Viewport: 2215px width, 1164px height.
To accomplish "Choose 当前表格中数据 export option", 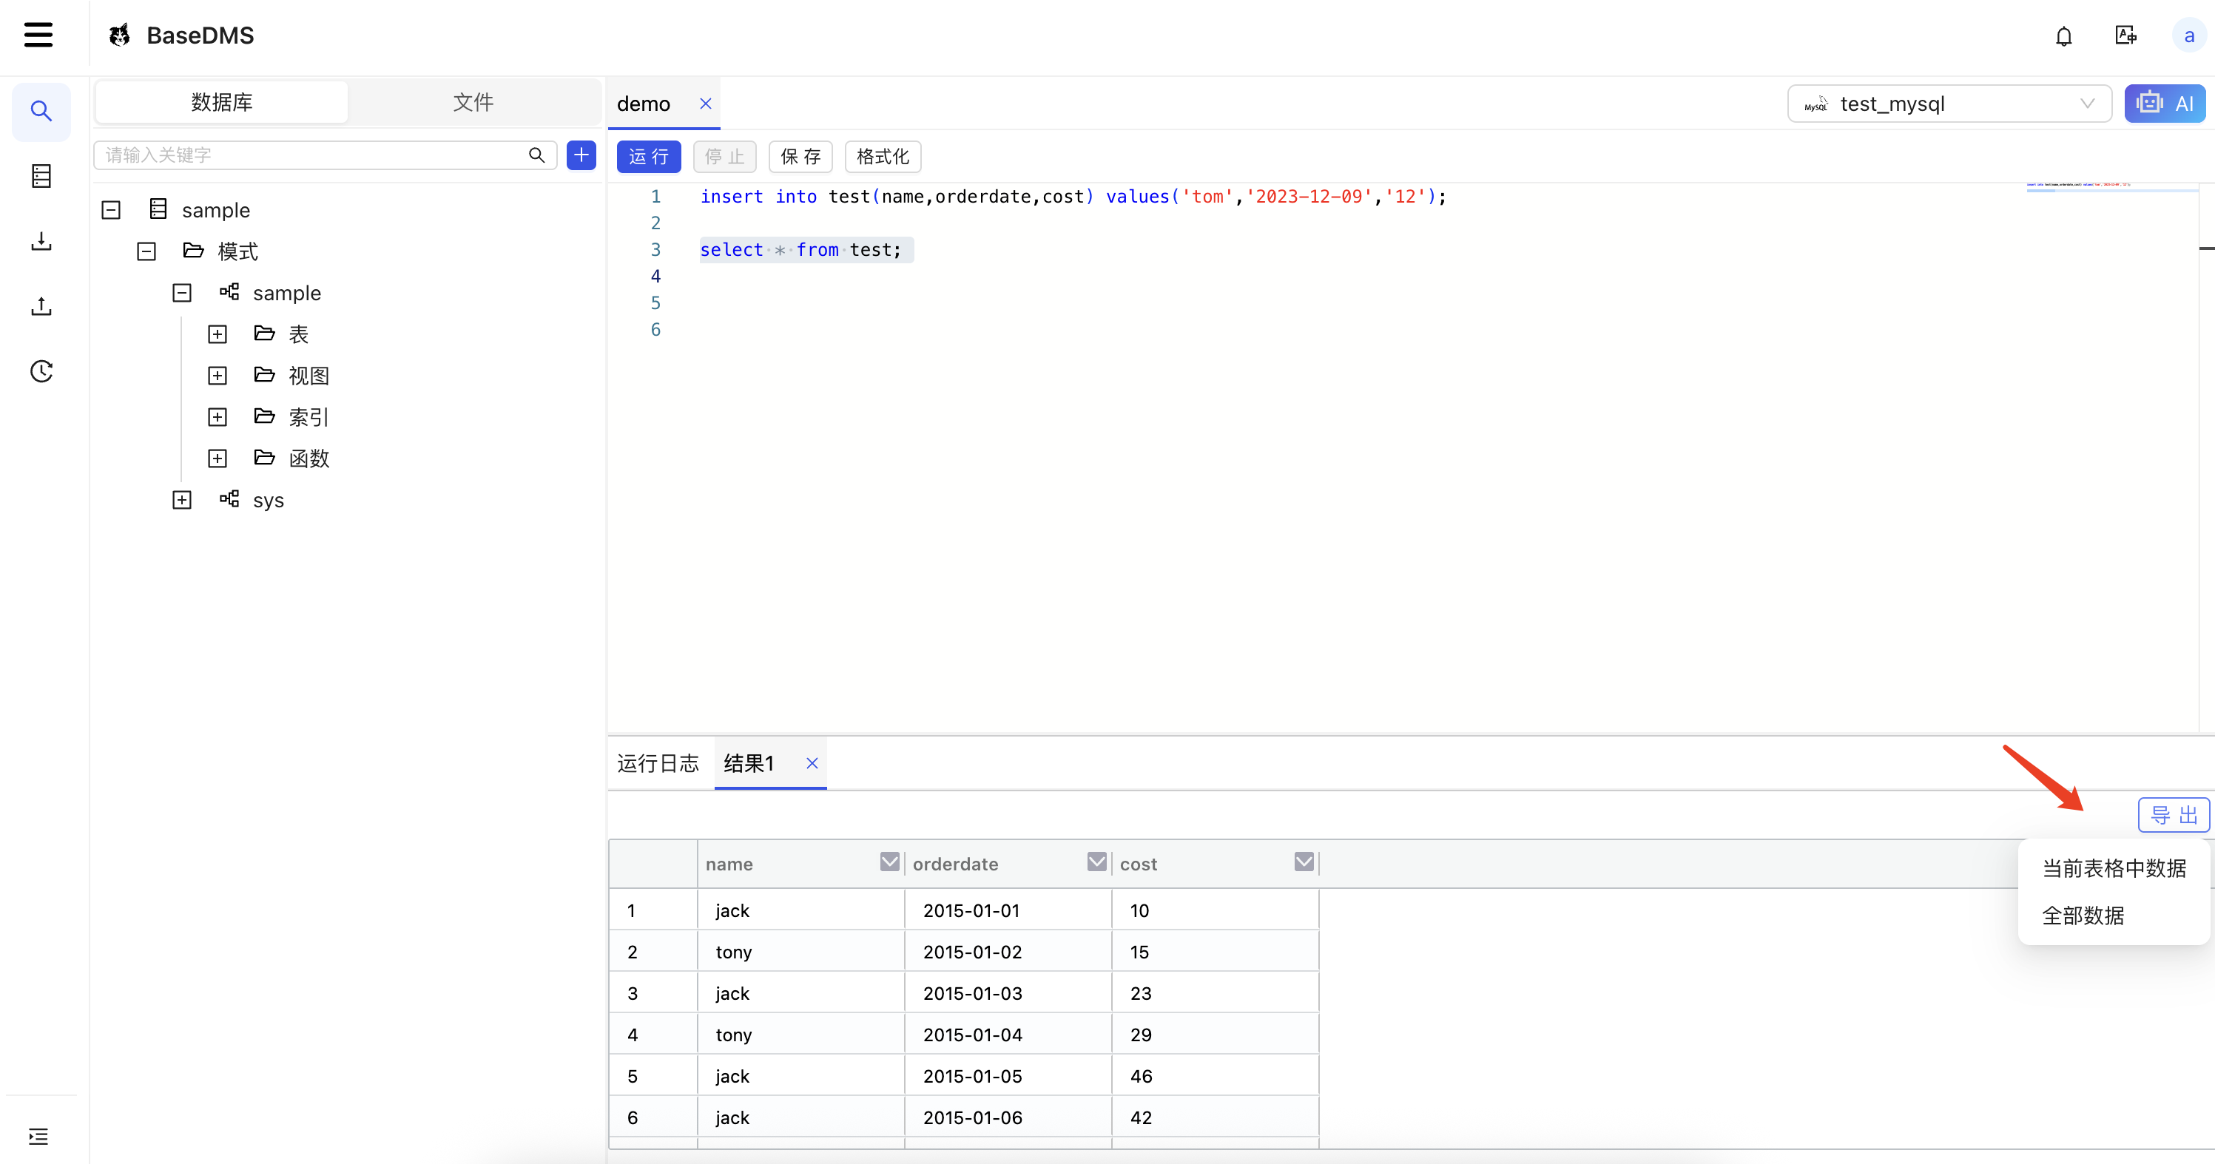I will [x=2114, y=868].
